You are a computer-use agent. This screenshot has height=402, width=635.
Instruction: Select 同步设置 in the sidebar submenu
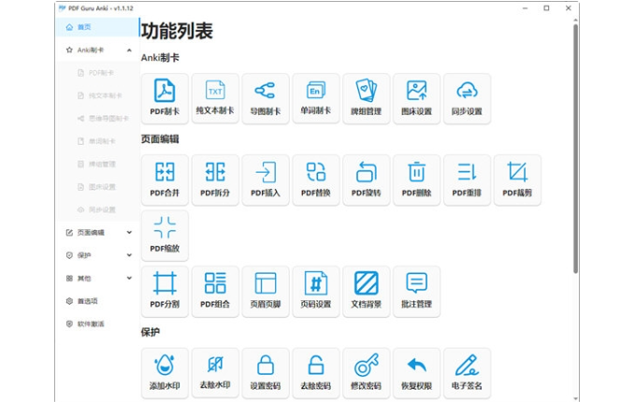coord(97,209)
